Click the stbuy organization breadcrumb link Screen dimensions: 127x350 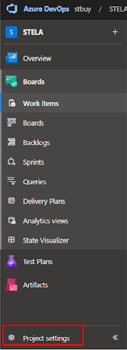click(83, 9)
